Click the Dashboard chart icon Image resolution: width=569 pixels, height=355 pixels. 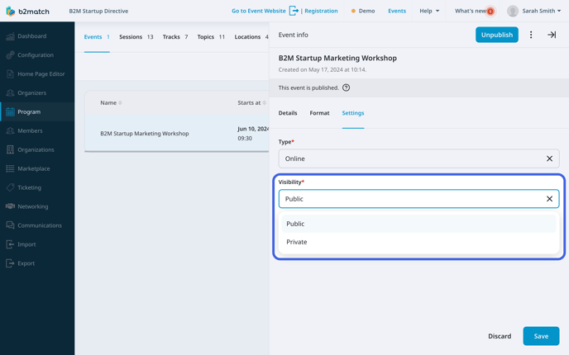tap(10, 36)
